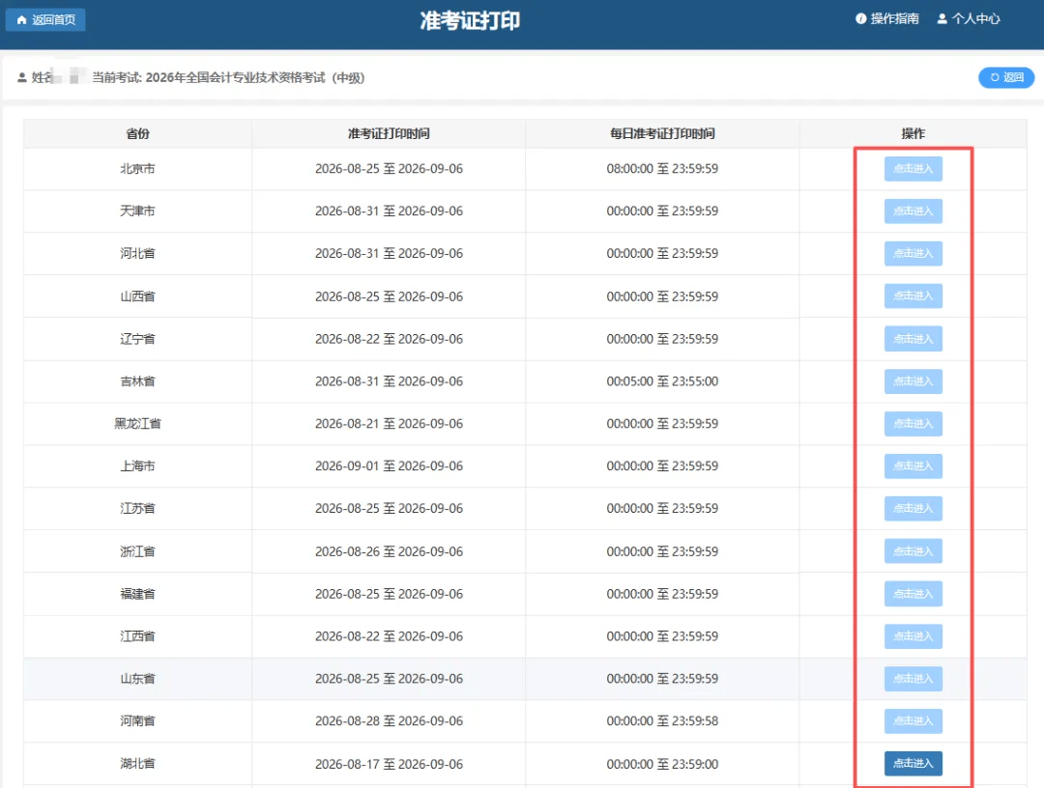Click 点击进入 for 江苏省
This screenshot has width=1044, height=788.
tap(913, 509)
